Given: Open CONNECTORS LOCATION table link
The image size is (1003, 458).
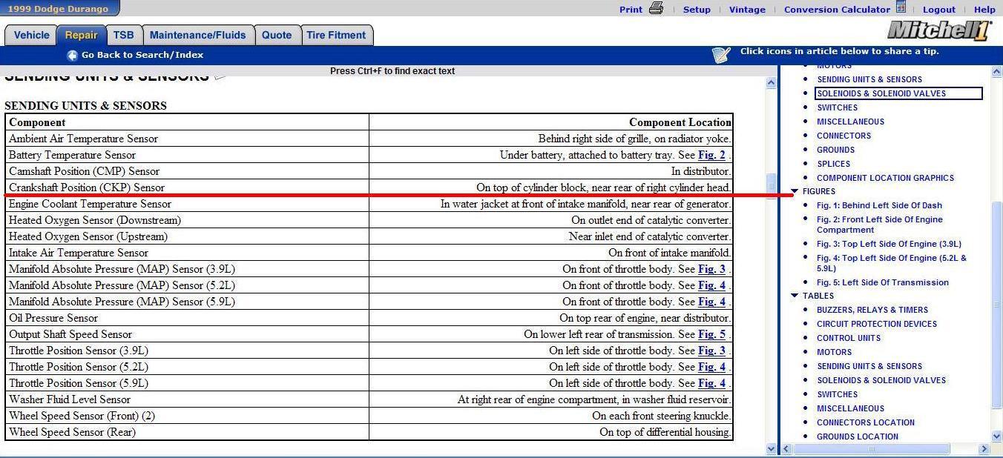Looking at the screenshot, I should 866,422.
